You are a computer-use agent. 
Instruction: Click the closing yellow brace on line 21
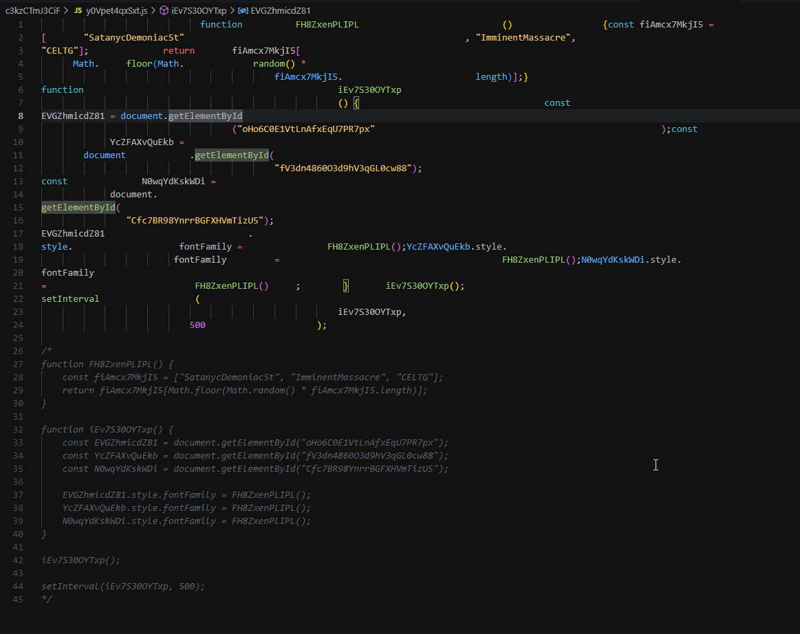point(347,285)
